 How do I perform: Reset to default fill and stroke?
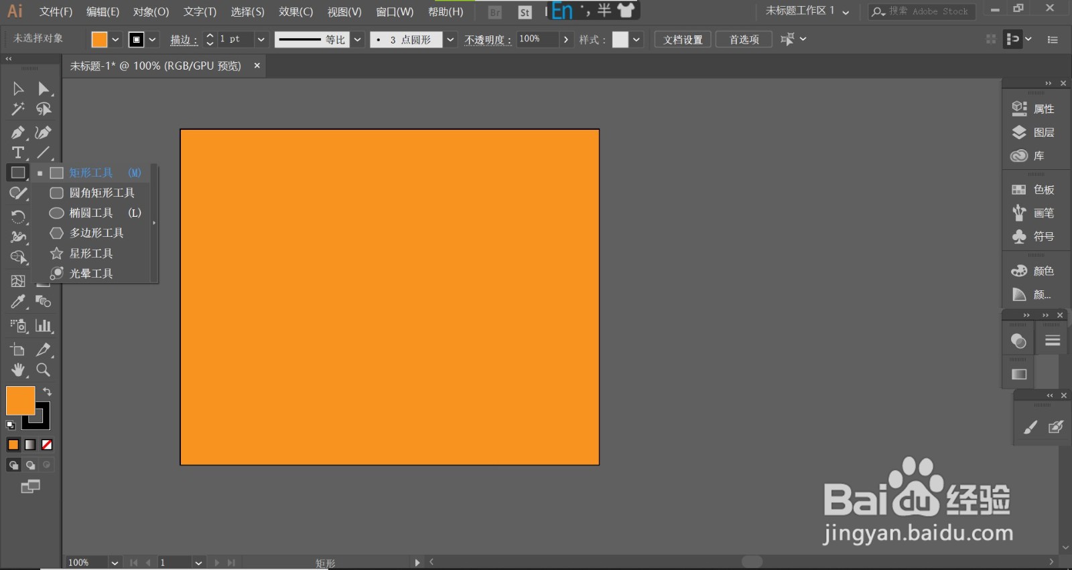[10, 425]
